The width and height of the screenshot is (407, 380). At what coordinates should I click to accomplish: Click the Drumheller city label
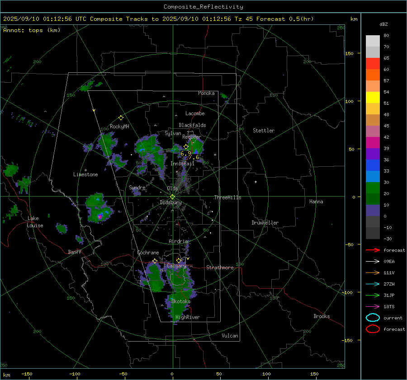pos(265,223)
